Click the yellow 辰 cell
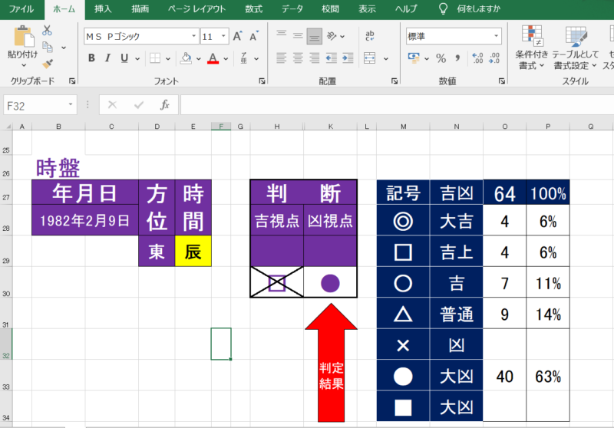Screen dimensions: 614x428 pos(193,252)
